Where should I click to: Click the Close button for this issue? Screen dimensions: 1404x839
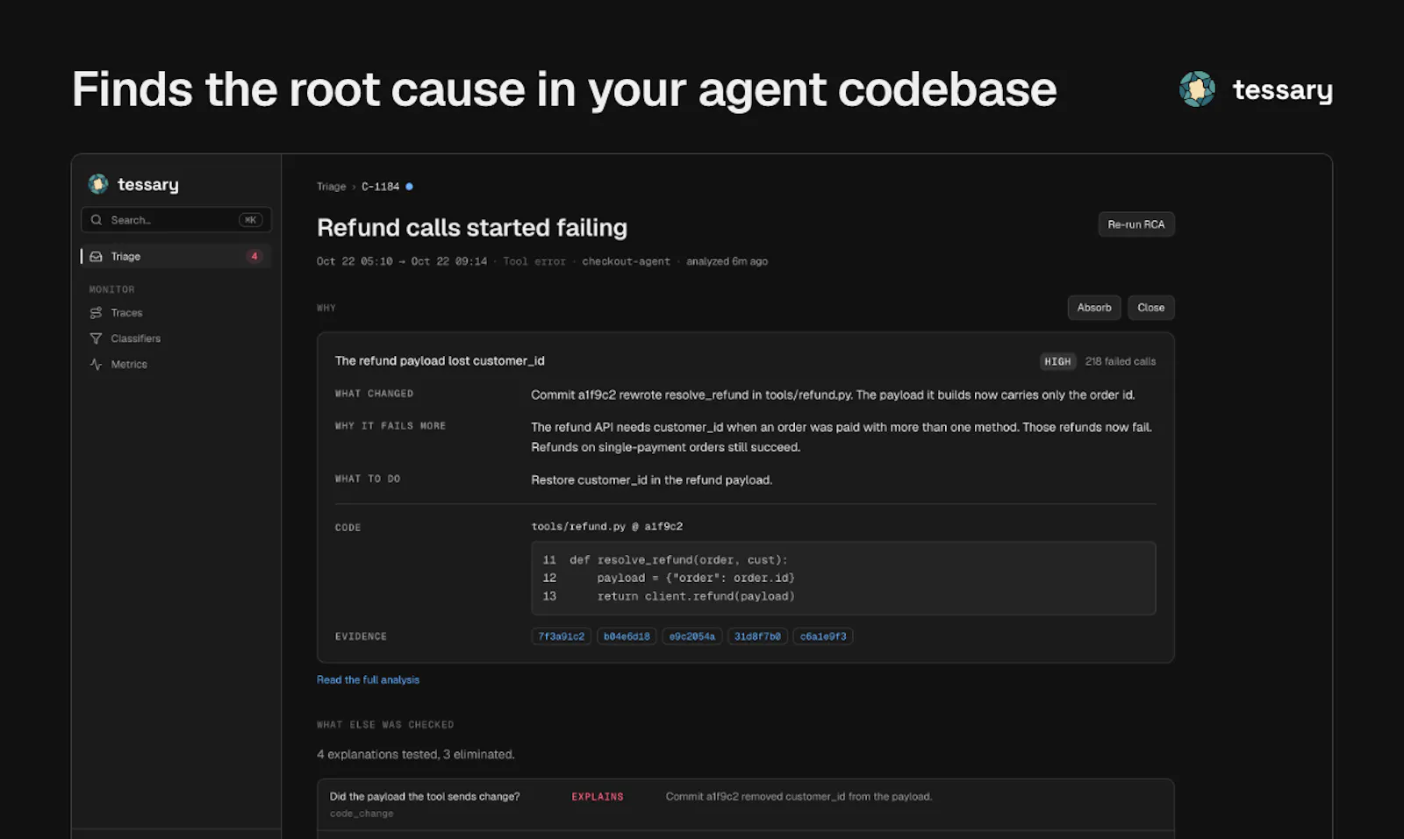[1150, 308]
